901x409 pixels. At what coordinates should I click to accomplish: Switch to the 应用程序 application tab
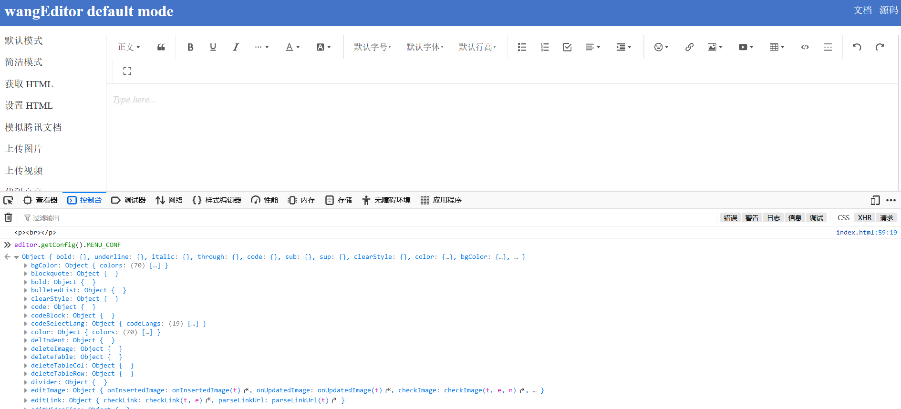pos(441,200)
